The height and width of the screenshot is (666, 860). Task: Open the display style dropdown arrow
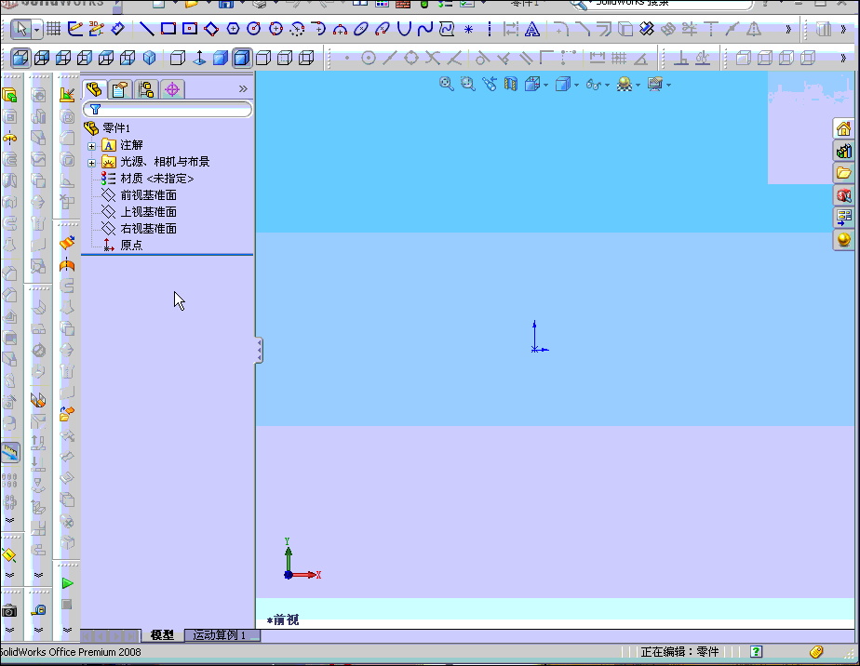tap(576, 84)
